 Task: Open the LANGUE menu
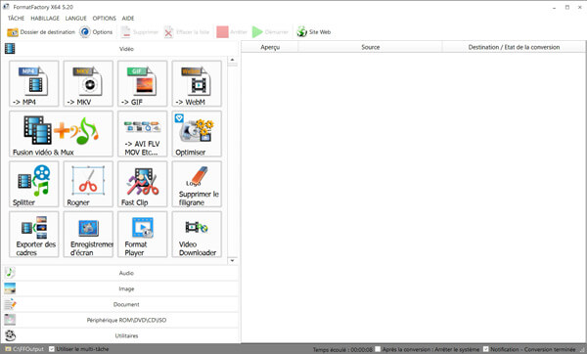click(76, 18)
